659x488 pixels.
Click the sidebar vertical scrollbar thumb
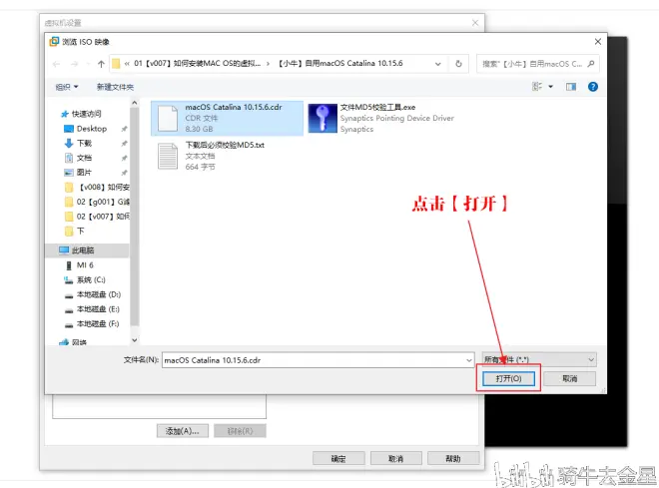pos(135,217)
